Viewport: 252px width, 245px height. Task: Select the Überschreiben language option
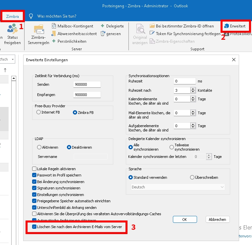tap(192, 177)
